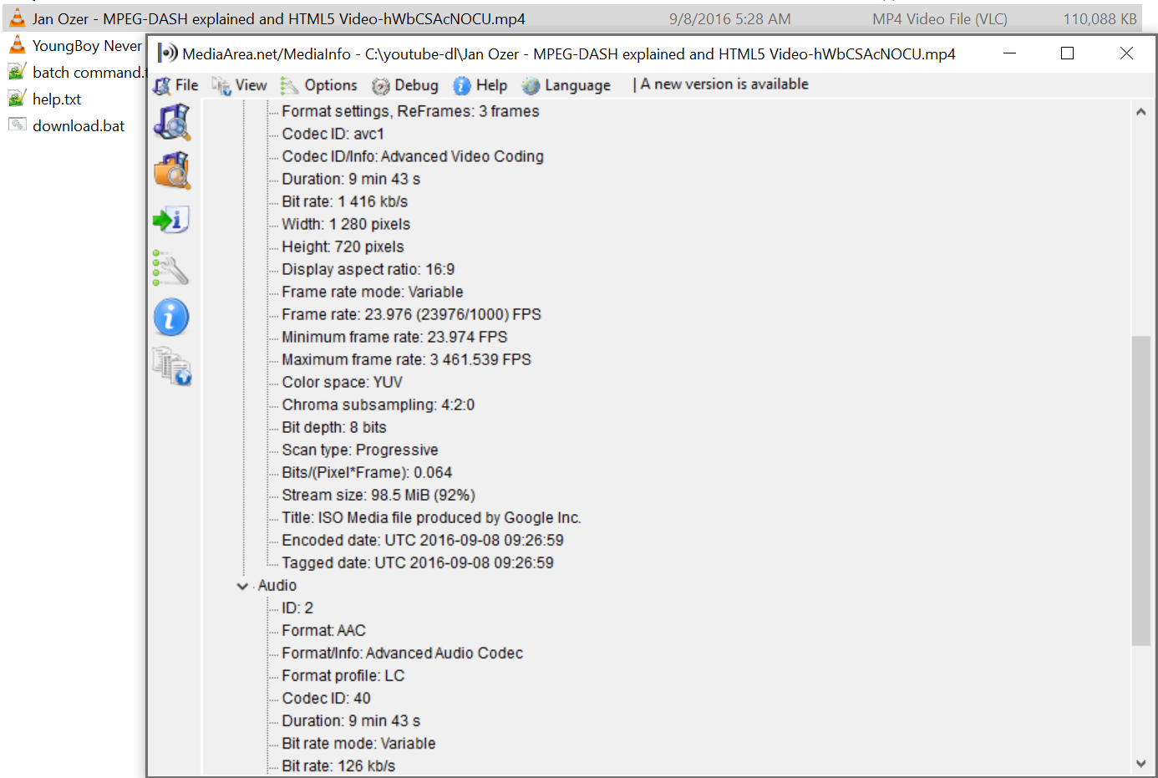Image resolution: width=1158 pixels, height=778 pixels.
Task: Click the Open File sidebar icon in MediaInfo
Action: tap(172, 122)
